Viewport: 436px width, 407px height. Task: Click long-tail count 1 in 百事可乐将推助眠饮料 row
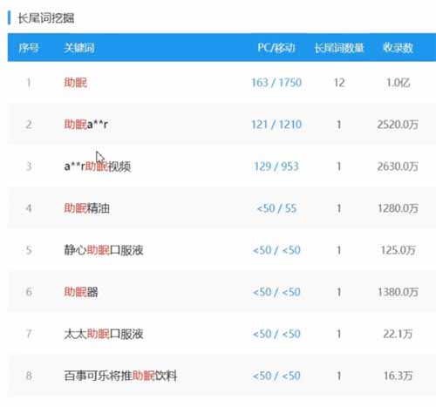tap(339, 376)
